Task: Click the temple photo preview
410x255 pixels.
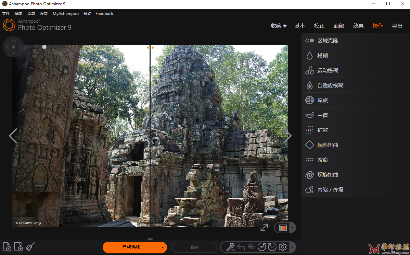Action: click(x=150, y=136)
